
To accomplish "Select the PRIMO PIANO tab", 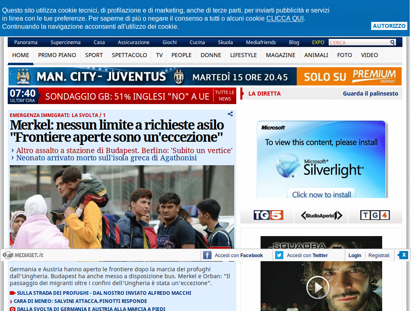I will pyautogui.click(x=57, y=55).
